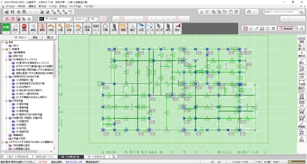Collapse the 5.仮定荷重 tree node

pos(6,101)
